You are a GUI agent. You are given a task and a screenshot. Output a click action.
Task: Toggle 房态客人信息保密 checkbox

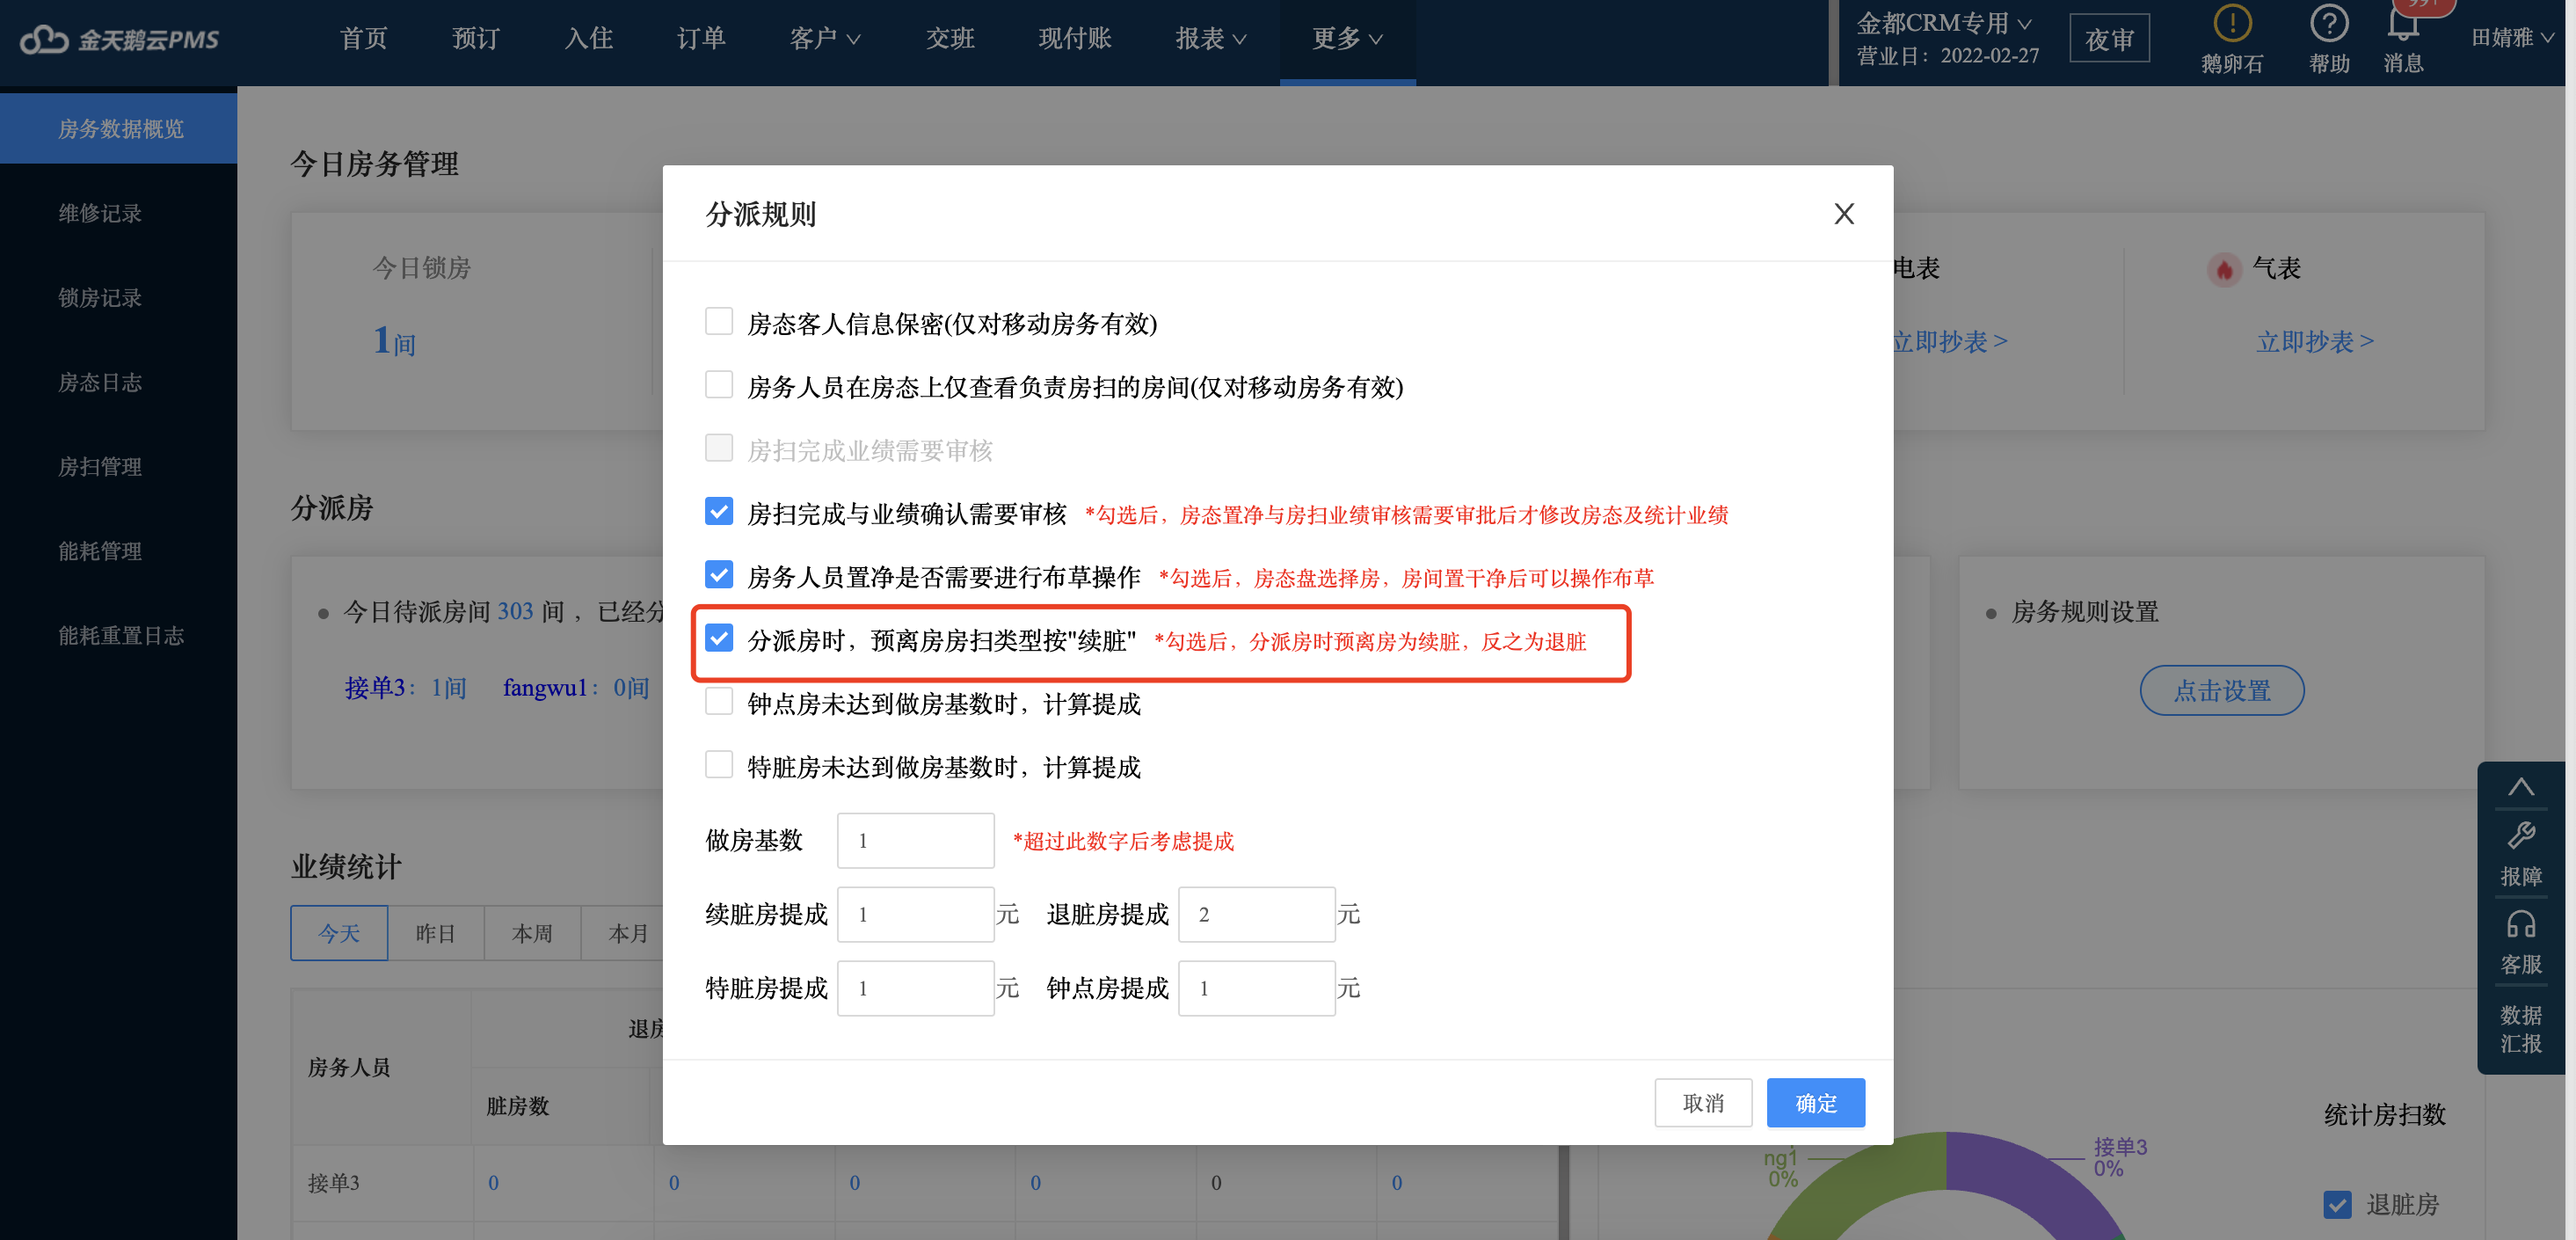719,322
